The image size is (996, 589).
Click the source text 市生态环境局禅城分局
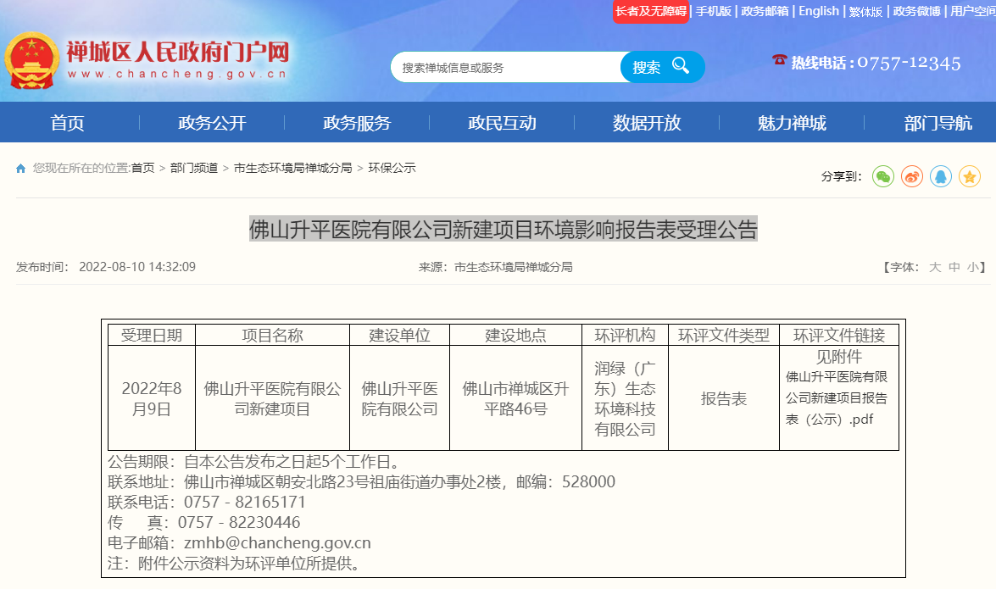tap(513, 267)
